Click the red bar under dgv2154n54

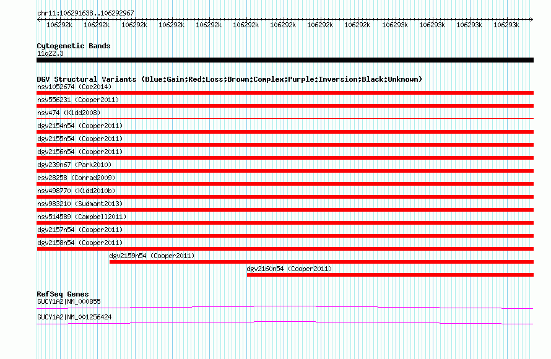pyautogui.click(x=285, y=132)
